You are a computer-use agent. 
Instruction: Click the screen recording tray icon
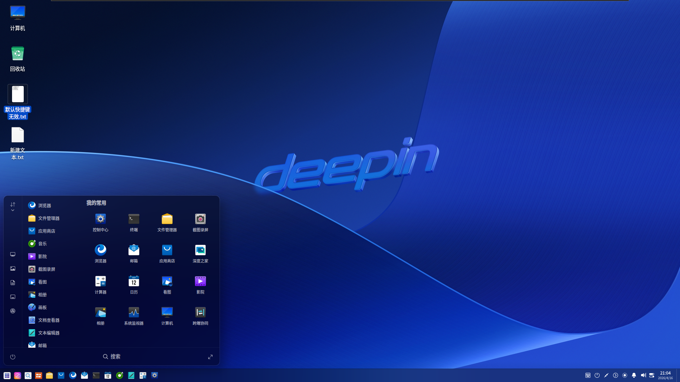pos(625,376)
